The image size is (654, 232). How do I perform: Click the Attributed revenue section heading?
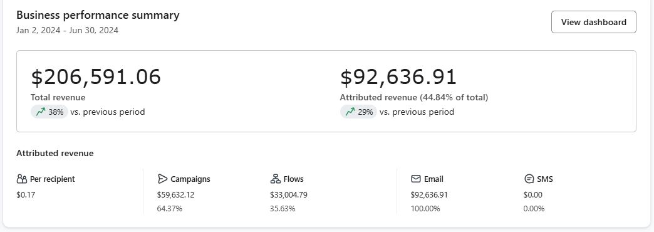pyautogui.click(x=55, y=153)
